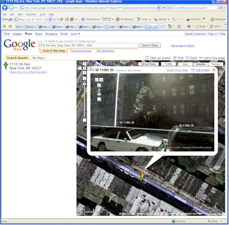Open the View menu
229x225 pixels.
(x=20, y=14)
